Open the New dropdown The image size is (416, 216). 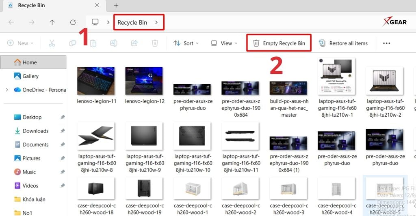pos(20,43)
